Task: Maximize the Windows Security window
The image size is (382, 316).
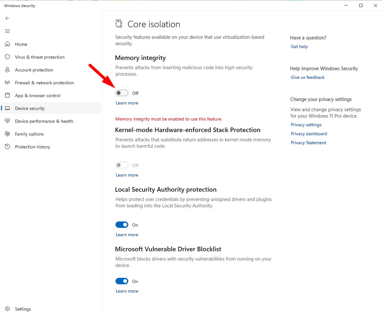Action: click(361, 5)
